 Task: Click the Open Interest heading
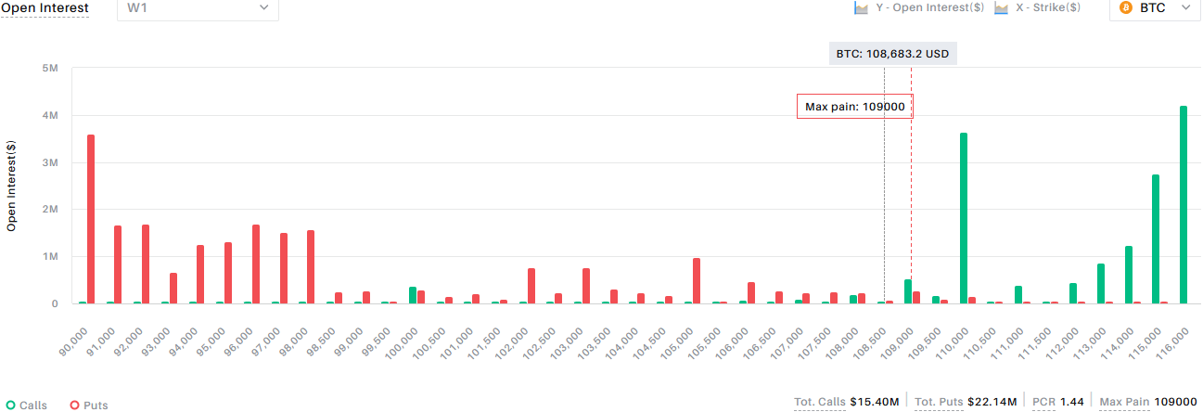point(45,8)
